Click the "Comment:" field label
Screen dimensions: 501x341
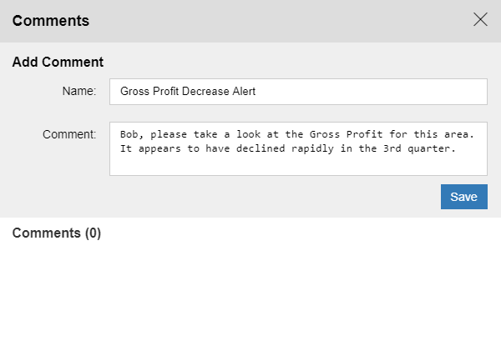click(70, 133)
